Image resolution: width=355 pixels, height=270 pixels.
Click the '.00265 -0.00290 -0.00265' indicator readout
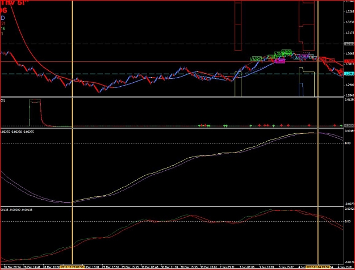pos(17,132)
